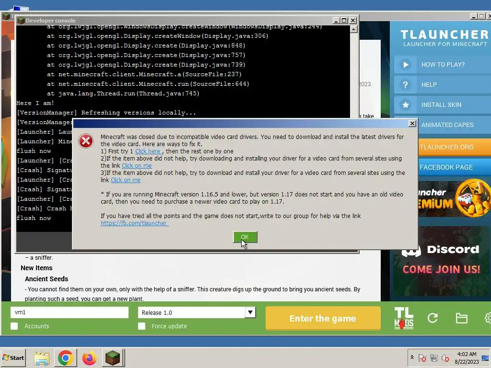This screenshot has height=368, width=491.
Task: Minimize the Developer console window
Action: coord(336,20)
